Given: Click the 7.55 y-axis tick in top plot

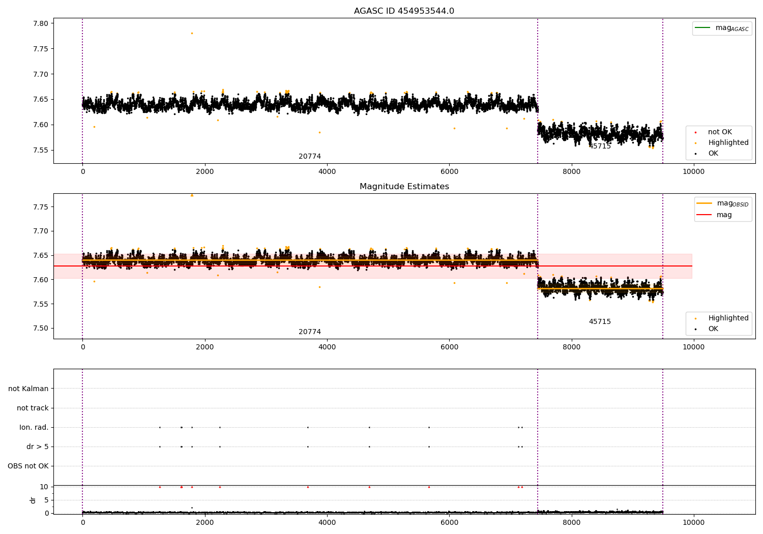Looking at the screenshot, I should click(x=41, y=151).
